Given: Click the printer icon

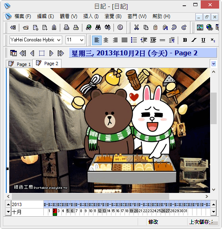Looking at the screenshot, I should (76, 27).
